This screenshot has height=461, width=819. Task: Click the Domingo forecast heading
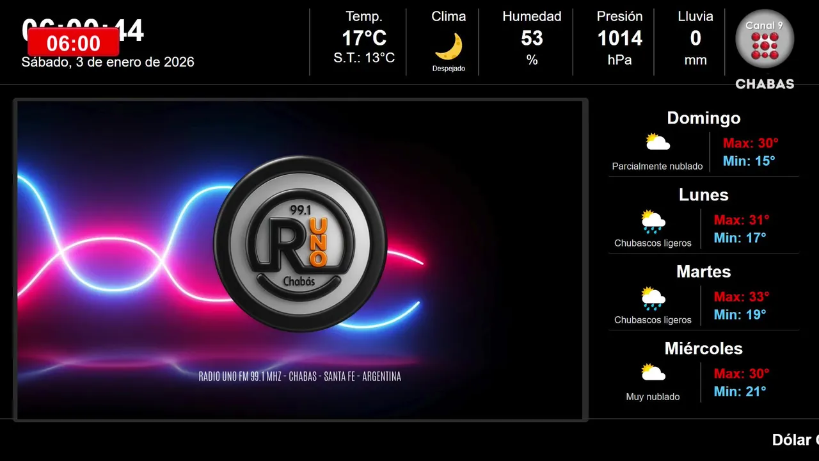click(704, 118)
